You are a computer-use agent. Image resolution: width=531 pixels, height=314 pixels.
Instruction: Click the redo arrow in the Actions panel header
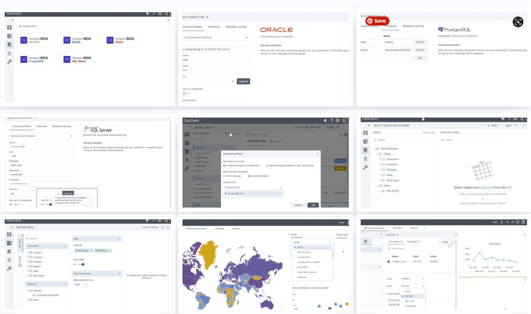coord(513,222)
